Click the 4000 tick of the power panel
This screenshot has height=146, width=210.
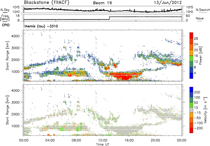(15, 36)
